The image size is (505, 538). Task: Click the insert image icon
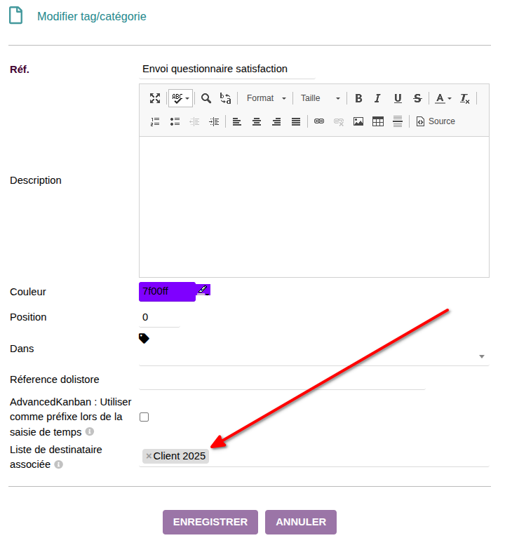(358, 121)
